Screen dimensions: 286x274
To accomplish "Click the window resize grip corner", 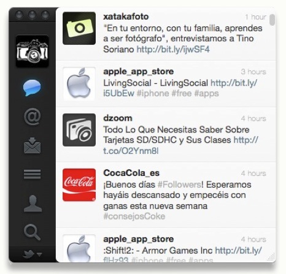I will (271, 257).
